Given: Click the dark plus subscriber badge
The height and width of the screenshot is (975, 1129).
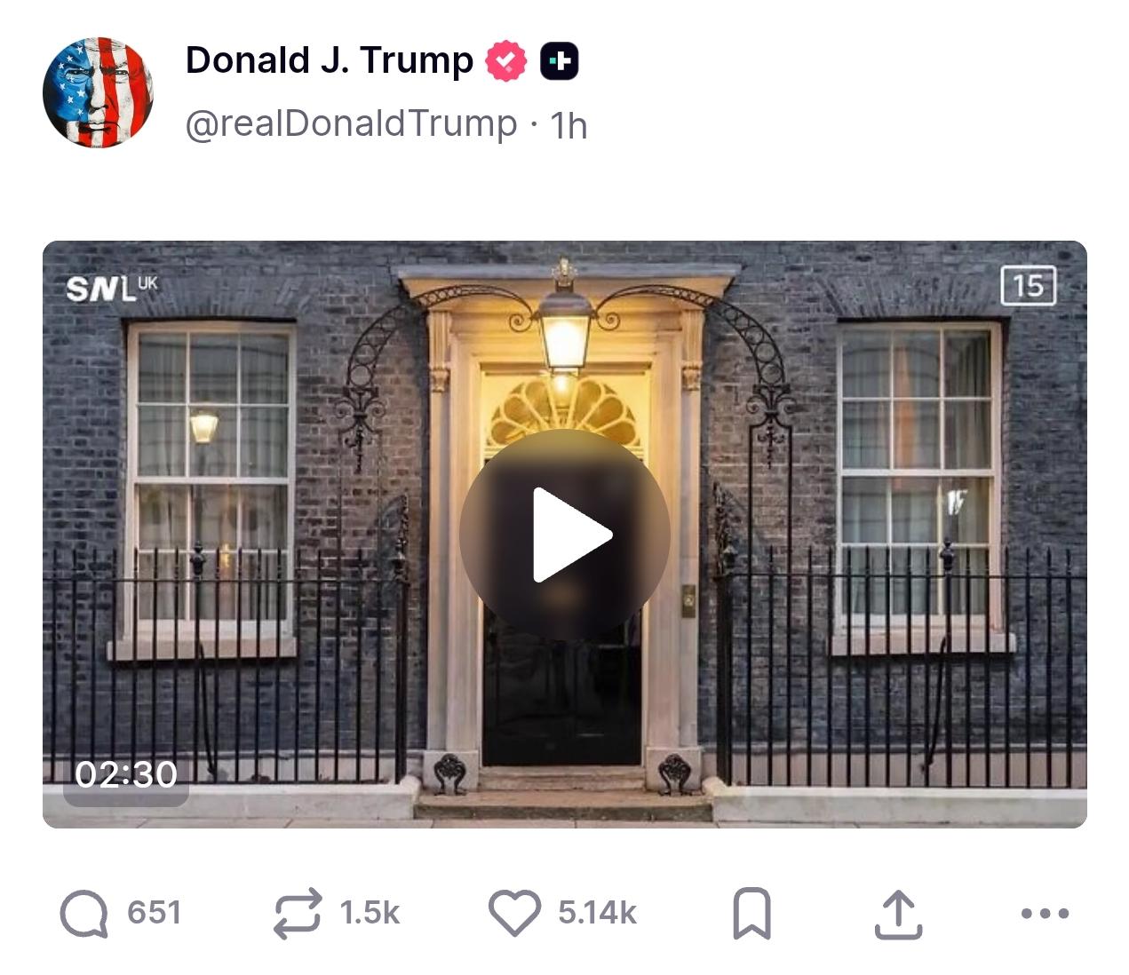Looking at the screenshot, I should 560,61.
